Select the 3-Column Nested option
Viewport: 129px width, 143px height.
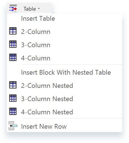pos(64,99)
